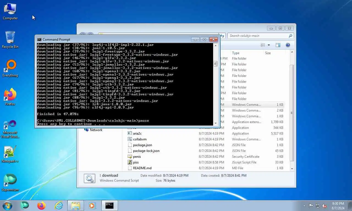Click the 5,517 KB size cell
The image size is (352, 211).
277,134
